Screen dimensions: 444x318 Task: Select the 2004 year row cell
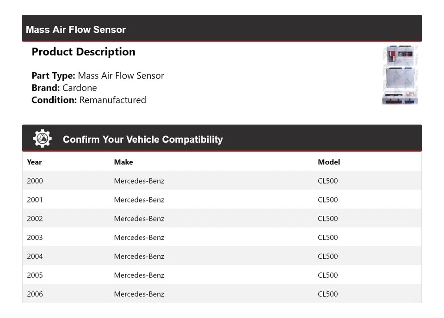pos(35,257)
